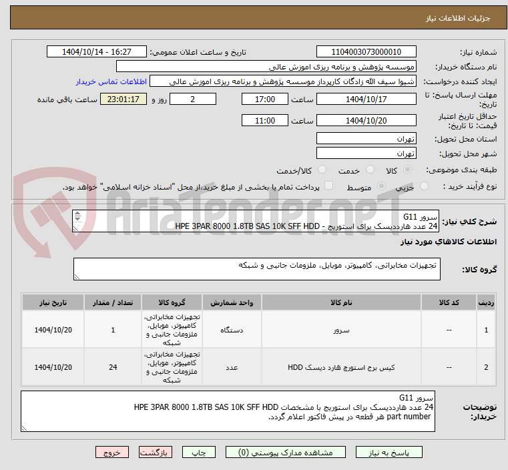Click the گروه کالا cell in سرور row

172,330
